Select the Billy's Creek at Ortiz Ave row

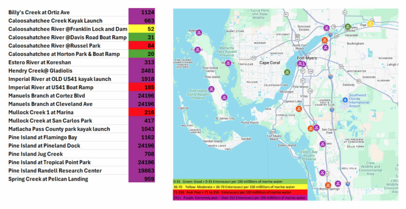point(81,12)
